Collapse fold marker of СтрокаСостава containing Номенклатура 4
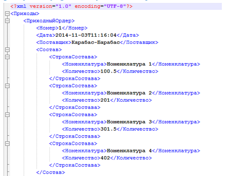Image resolution: width=225 pixels, height=176 pixels. point(7,144)
